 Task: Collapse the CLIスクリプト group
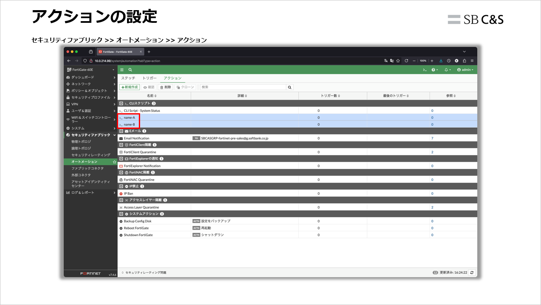pos(121,103)
